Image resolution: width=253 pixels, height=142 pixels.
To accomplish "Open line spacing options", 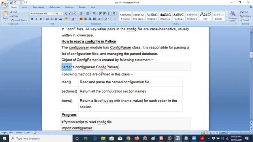I will 100,19.
